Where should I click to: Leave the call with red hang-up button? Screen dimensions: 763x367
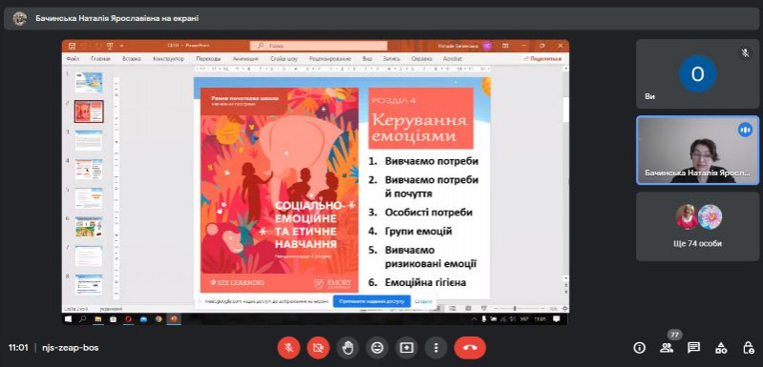pos(470,348)
